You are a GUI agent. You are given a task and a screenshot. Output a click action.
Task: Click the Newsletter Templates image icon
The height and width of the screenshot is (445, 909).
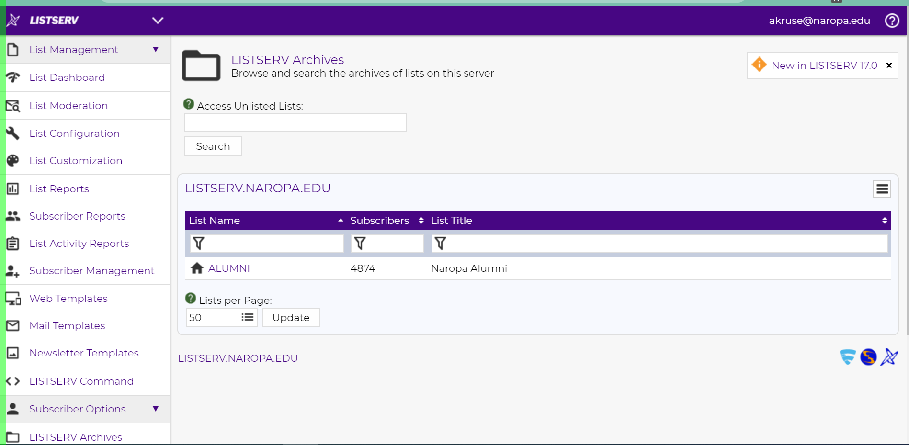13,353
